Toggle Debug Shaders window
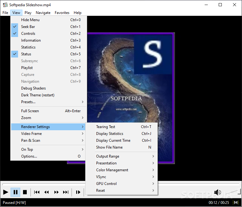Screen dimensions: 242x207 pos(48,88)
